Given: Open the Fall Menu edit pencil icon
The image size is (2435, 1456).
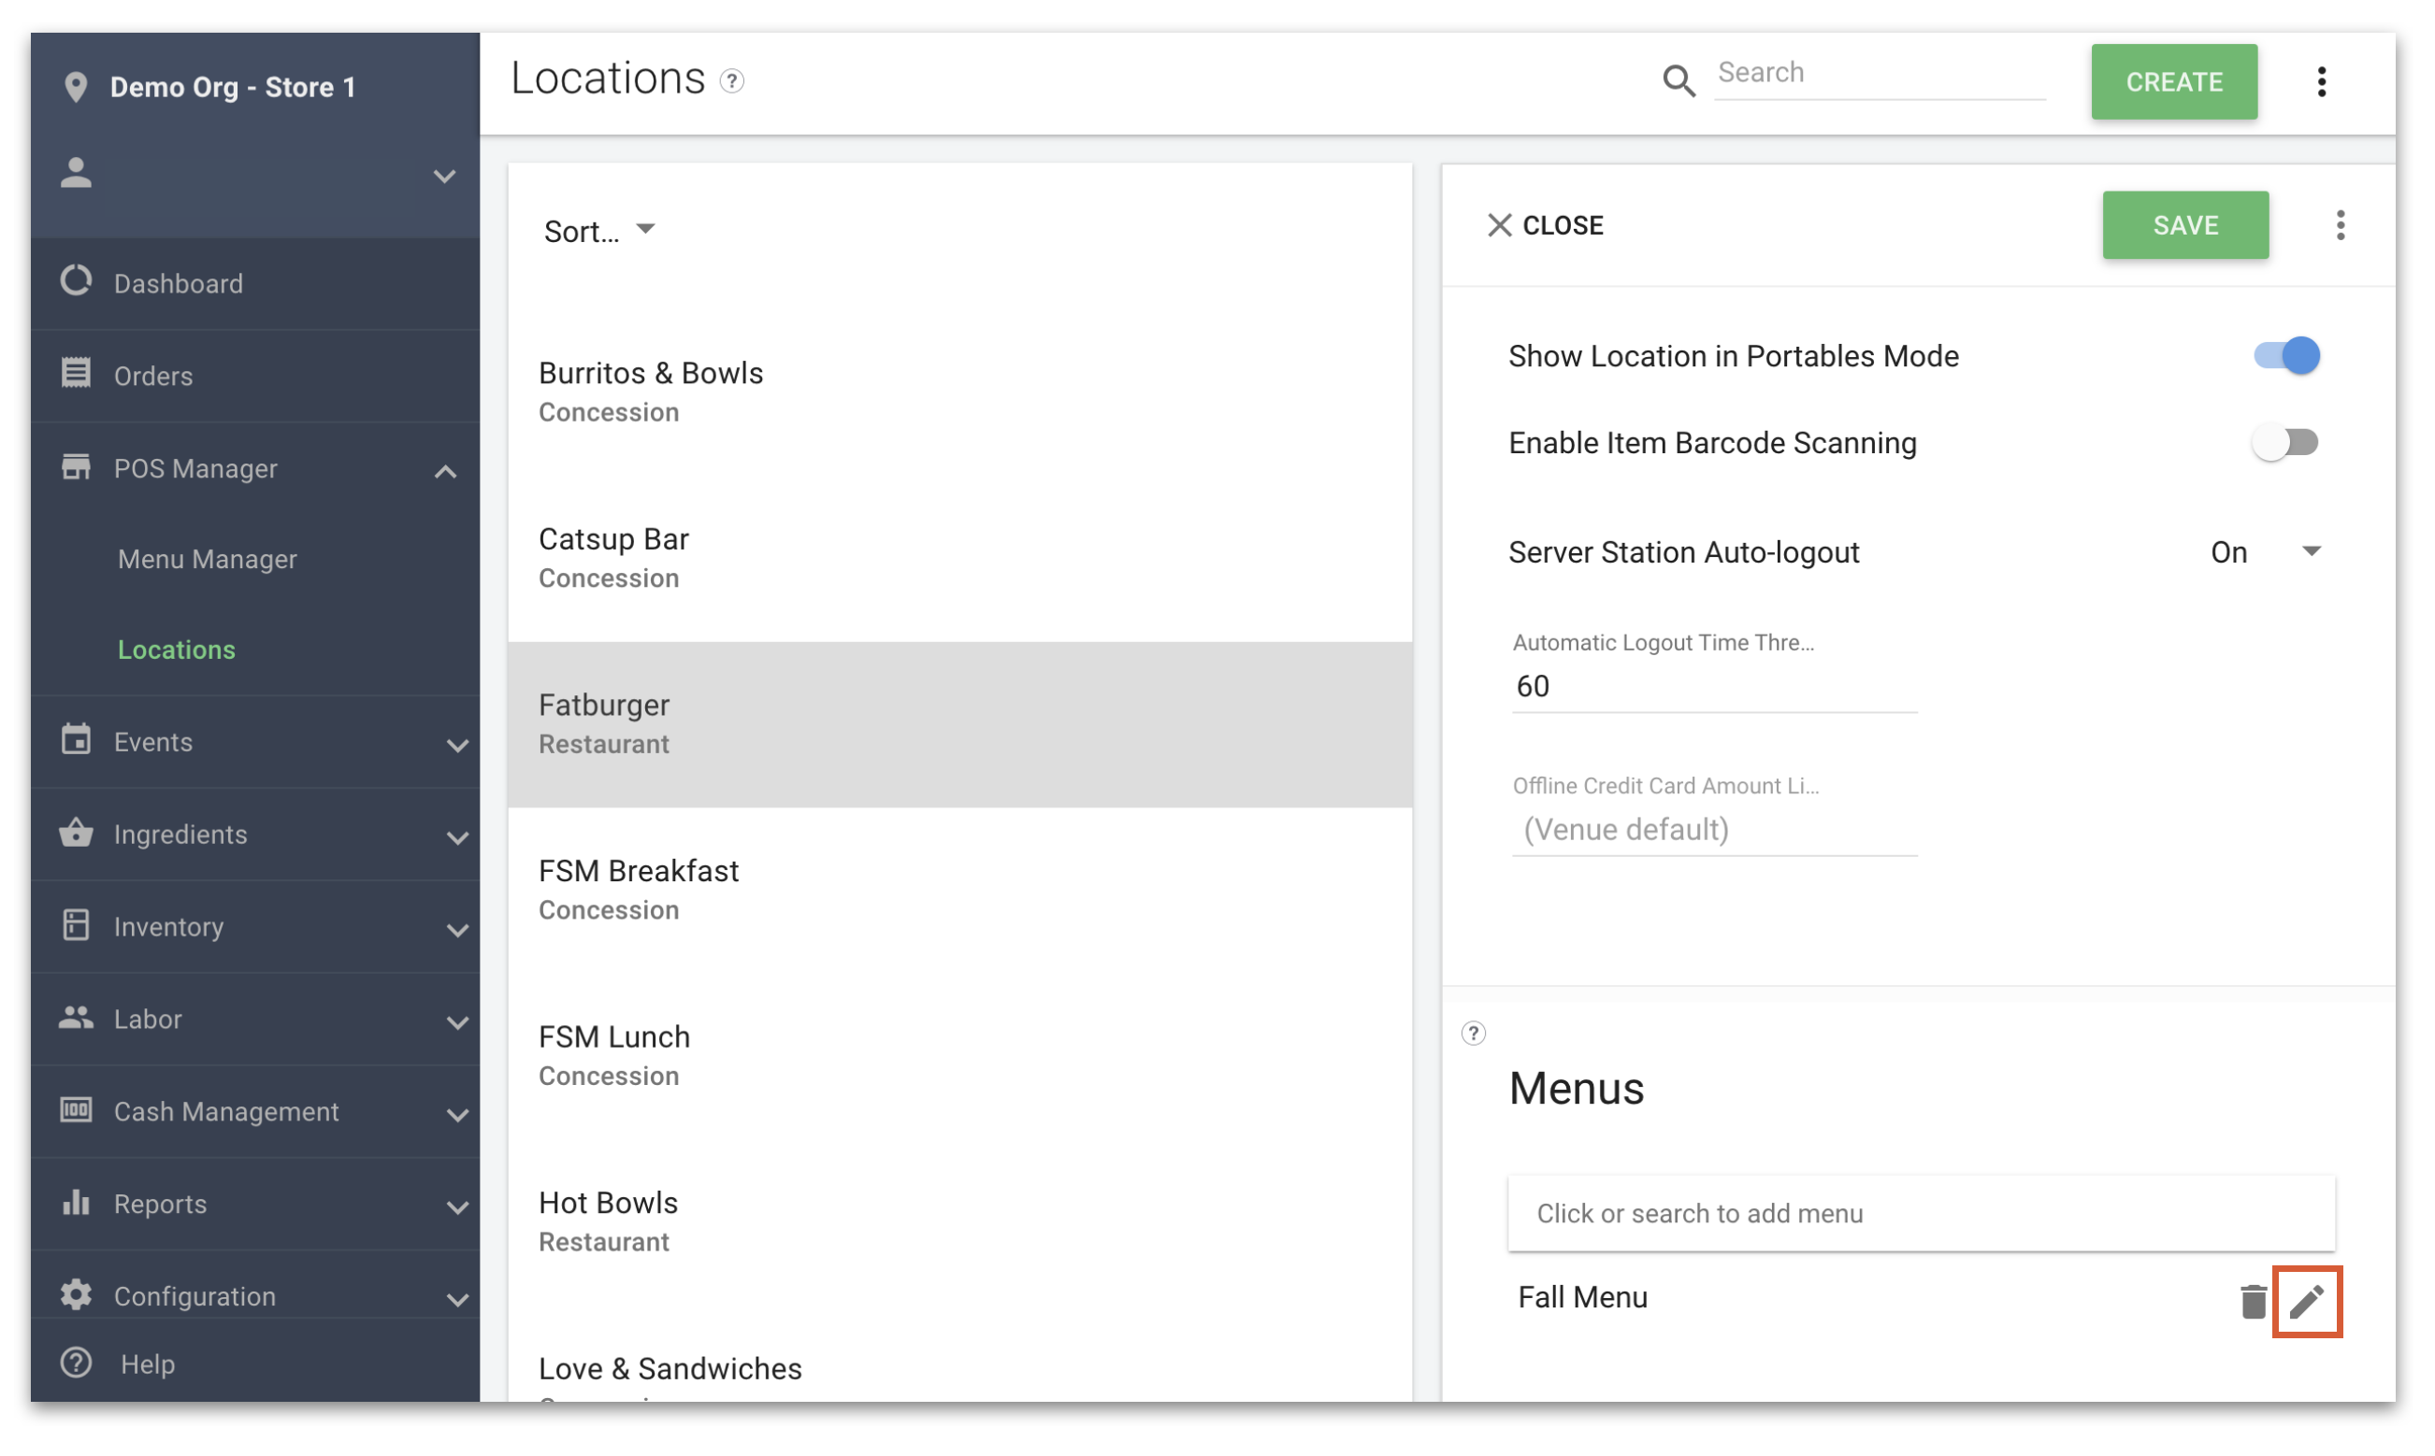Looking at the screenshot, I should [2309, 1301].
